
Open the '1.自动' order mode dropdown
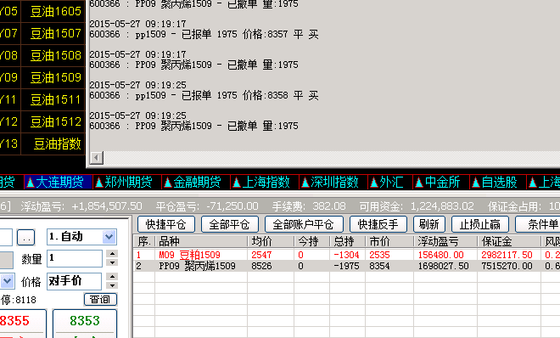pyautogui.click(x=109, y=237)
